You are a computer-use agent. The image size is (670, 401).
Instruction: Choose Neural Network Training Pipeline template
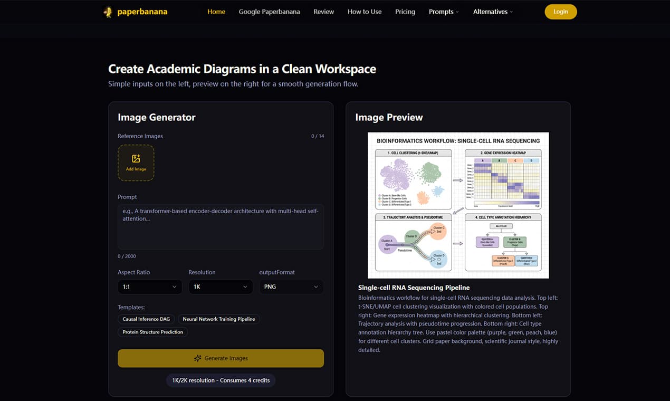(218, 319)
